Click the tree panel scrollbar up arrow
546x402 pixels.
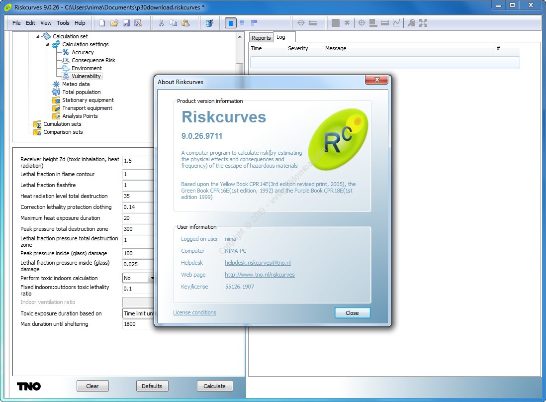[240, 37]
